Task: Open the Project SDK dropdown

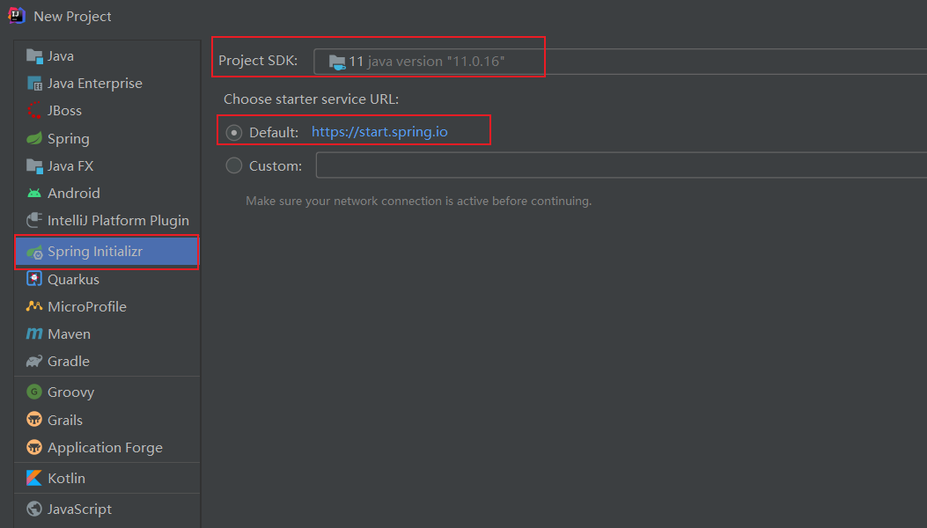Action: pos(620,62)
